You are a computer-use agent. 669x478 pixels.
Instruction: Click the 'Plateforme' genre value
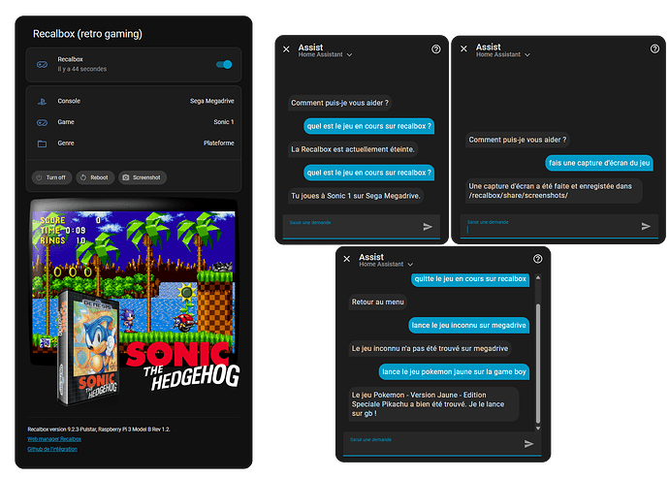219,143
